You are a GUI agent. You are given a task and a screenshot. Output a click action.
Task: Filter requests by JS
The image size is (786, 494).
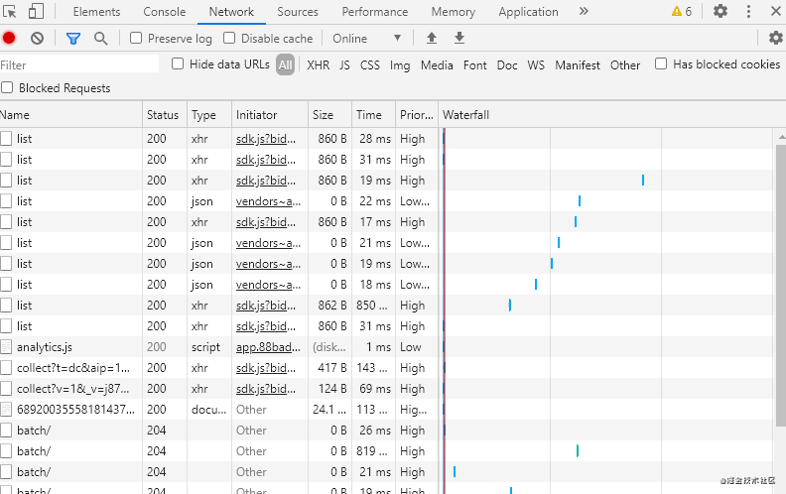point(344,65)
